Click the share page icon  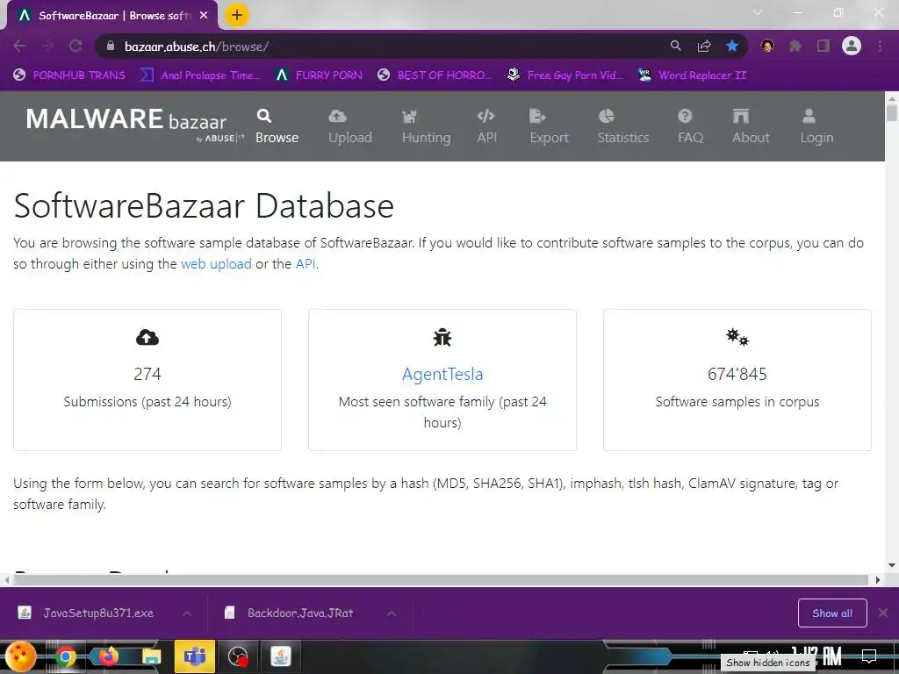tap(704, 46)
